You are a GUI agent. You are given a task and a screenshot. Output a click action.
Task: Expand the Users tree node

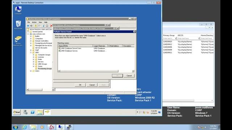point(31,71)
